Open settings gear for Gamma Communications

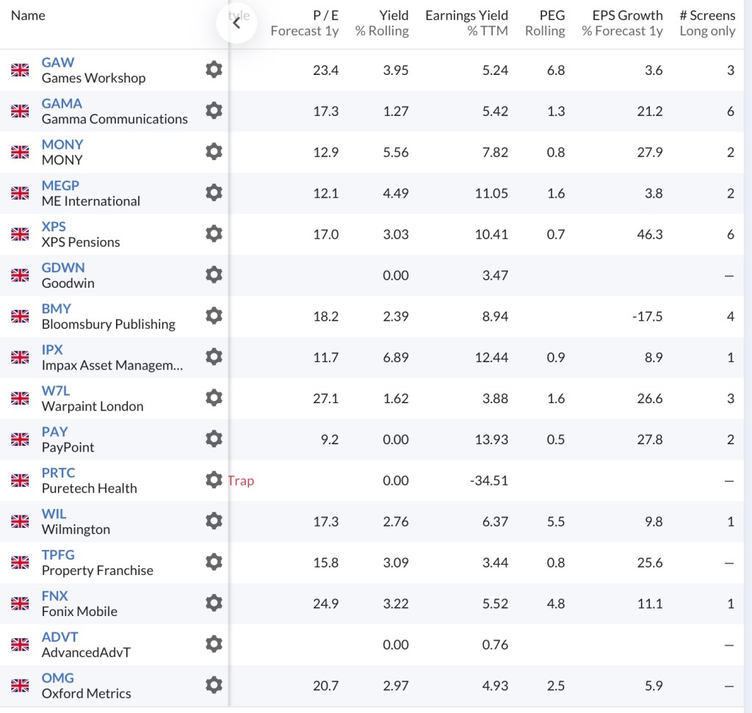point(214,111)
